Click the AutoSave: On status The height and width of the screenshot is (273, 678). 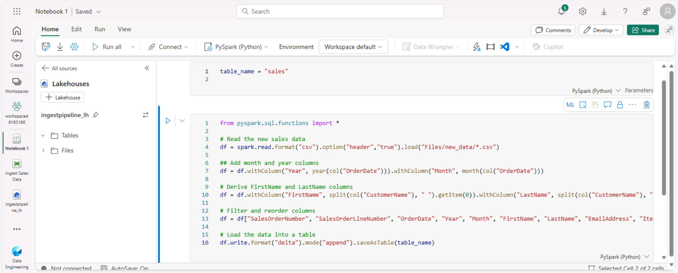[x=125, y=268]
